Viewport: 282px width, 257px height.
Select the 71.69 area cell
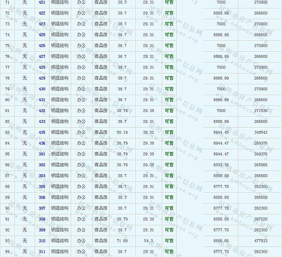click(x=122, y=241)
